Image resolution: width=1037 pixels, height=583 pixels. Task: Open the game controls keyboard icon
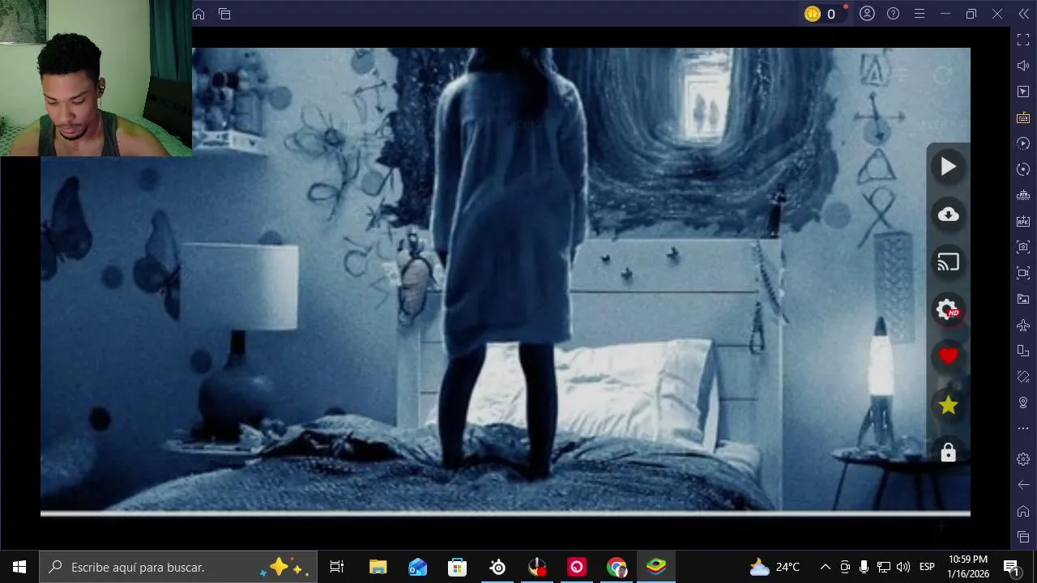click(1023, 117)
